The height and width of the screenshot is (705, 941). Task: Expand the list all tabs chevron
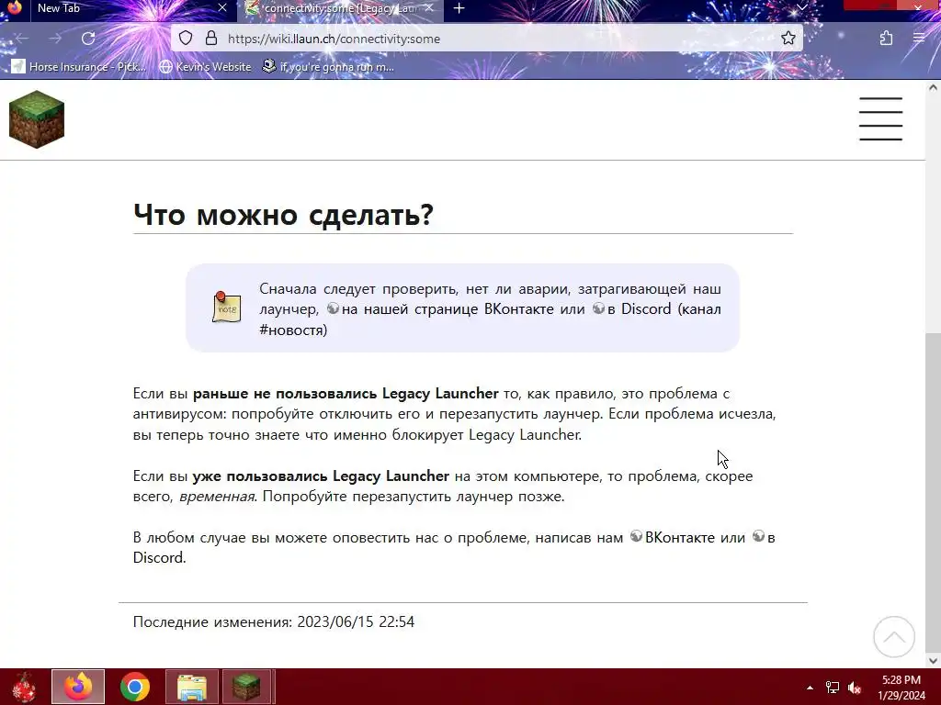801,7
